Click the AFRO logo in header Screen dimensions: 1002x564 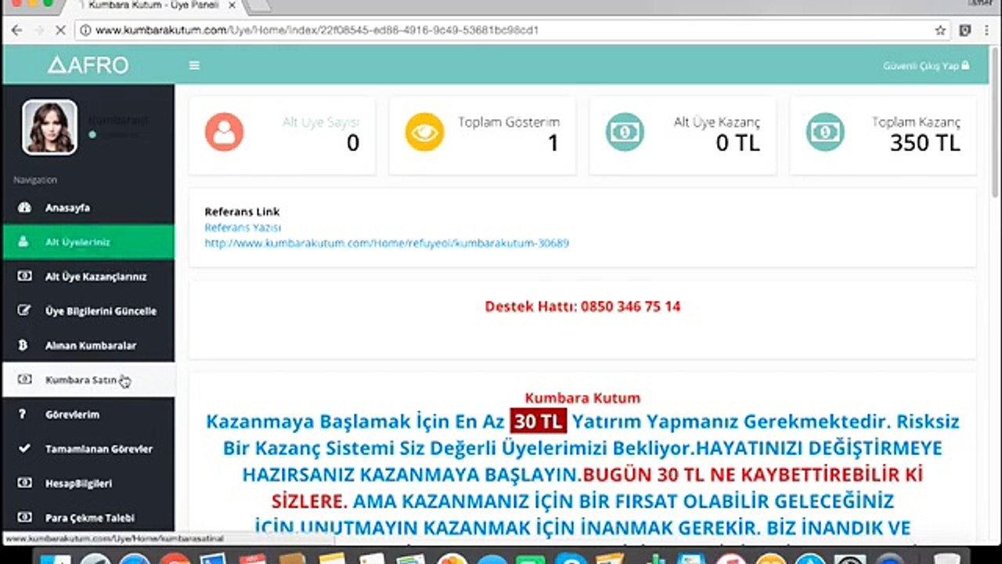(x=88, y=65)
